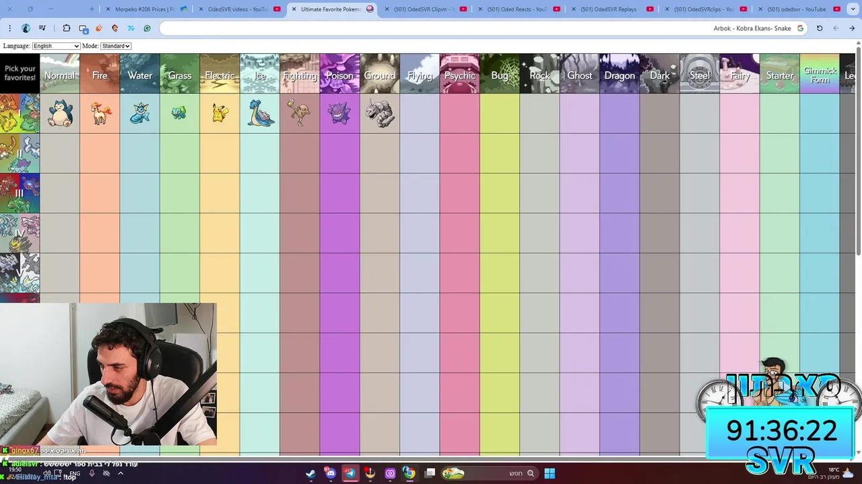Open the Language dropdown
Image resolution: width=862 pixels, height=484 pixels.
[x=56, y=46]
